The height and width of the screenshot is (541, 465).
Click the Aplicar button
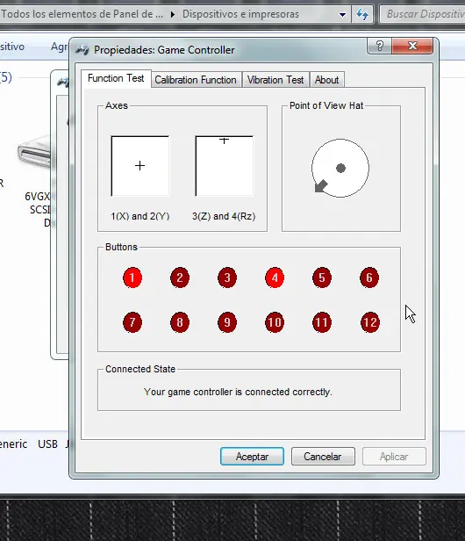pos(394,457)
